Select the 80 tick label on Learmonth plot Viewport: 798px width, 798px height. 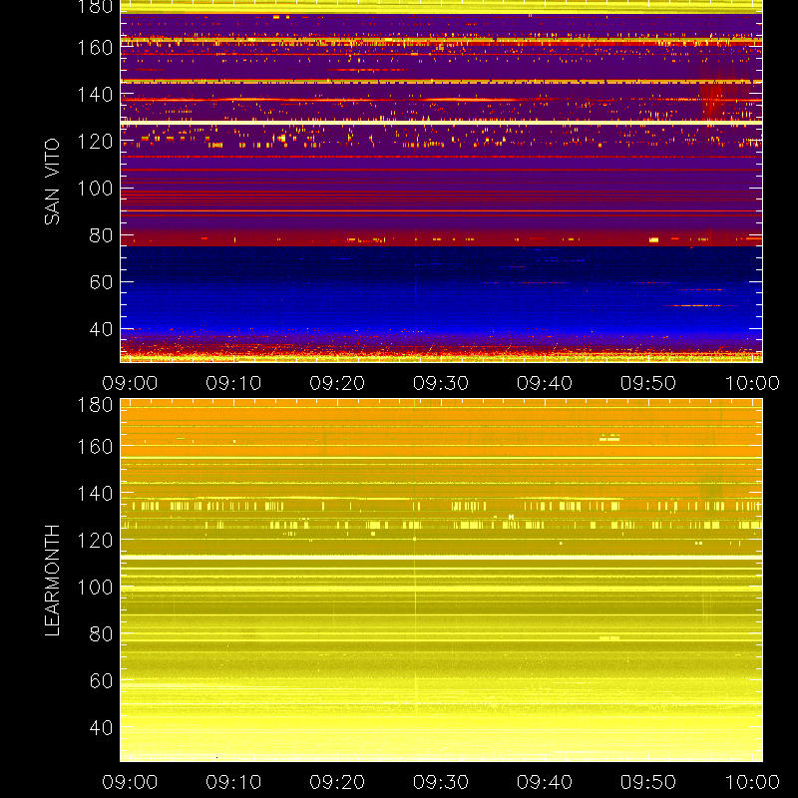[102, 634]
